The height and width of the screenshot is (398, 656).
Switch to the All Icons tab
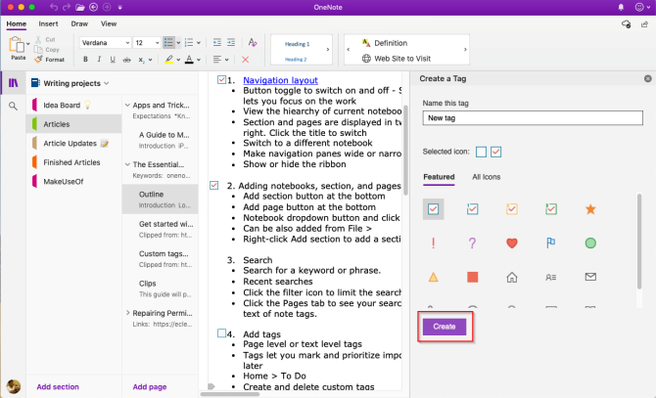coord(487,177)
